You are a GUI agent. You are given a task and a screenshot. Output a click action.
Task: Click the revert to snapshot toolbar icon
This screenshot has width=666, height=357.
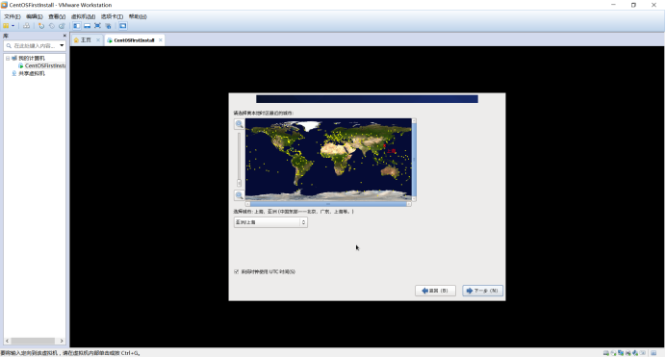point(52,26)
